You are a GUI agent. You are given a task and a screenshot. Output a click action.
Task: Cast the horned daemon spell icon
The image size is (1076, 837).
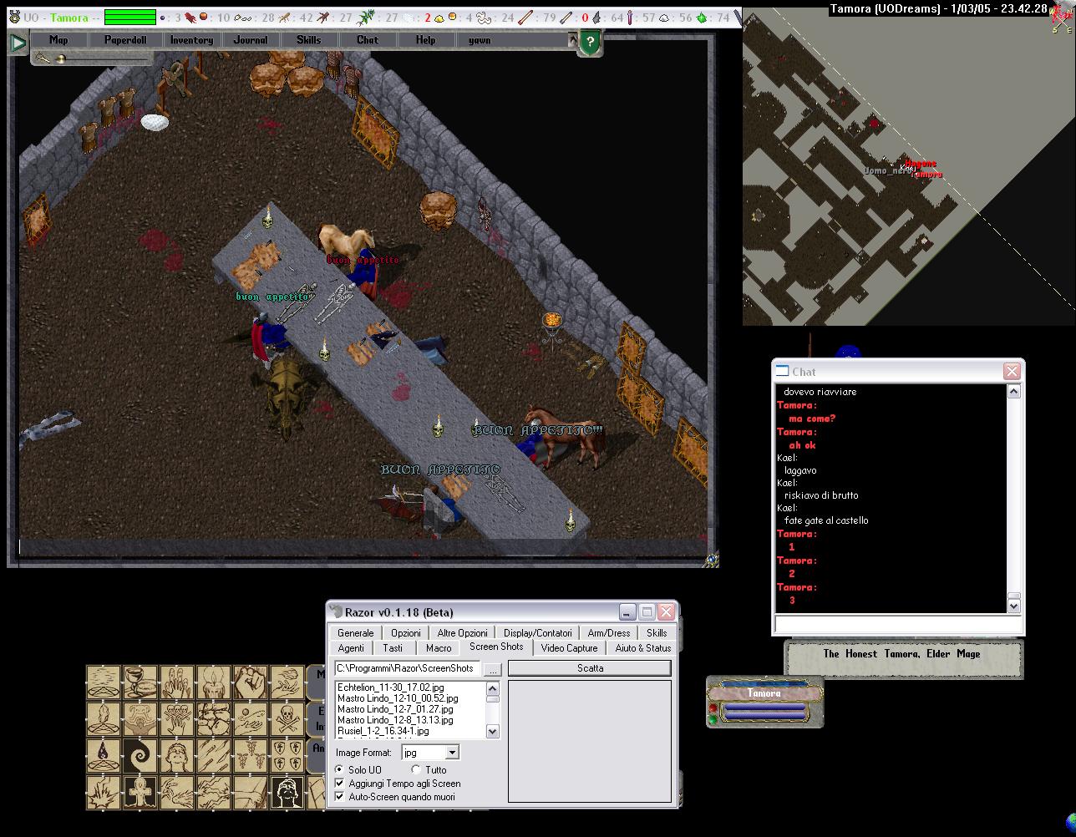[x=140, y=719]
